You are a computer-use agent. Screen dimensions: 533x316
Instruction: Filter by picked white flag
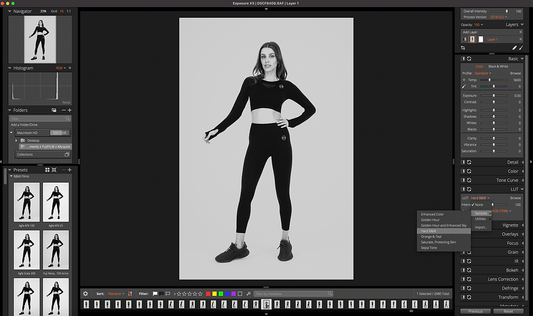[155, 294]
